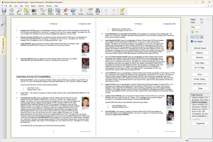The height and width of the screenshot is (142, 213).
Task: Go to Home via toolbar icon
Action: (x=11, y=11)
